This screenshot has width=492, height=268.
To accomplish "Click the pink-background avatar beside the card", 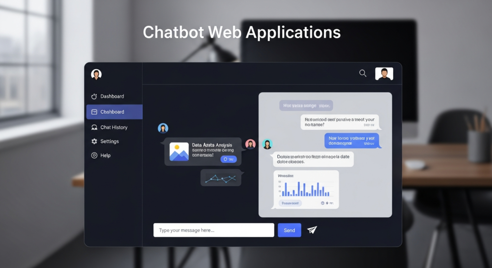I will [250, 144].
